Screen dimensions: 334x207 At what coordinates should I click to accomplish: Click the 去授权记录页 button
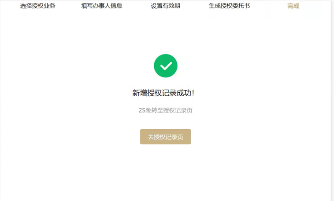click(166, 137)
